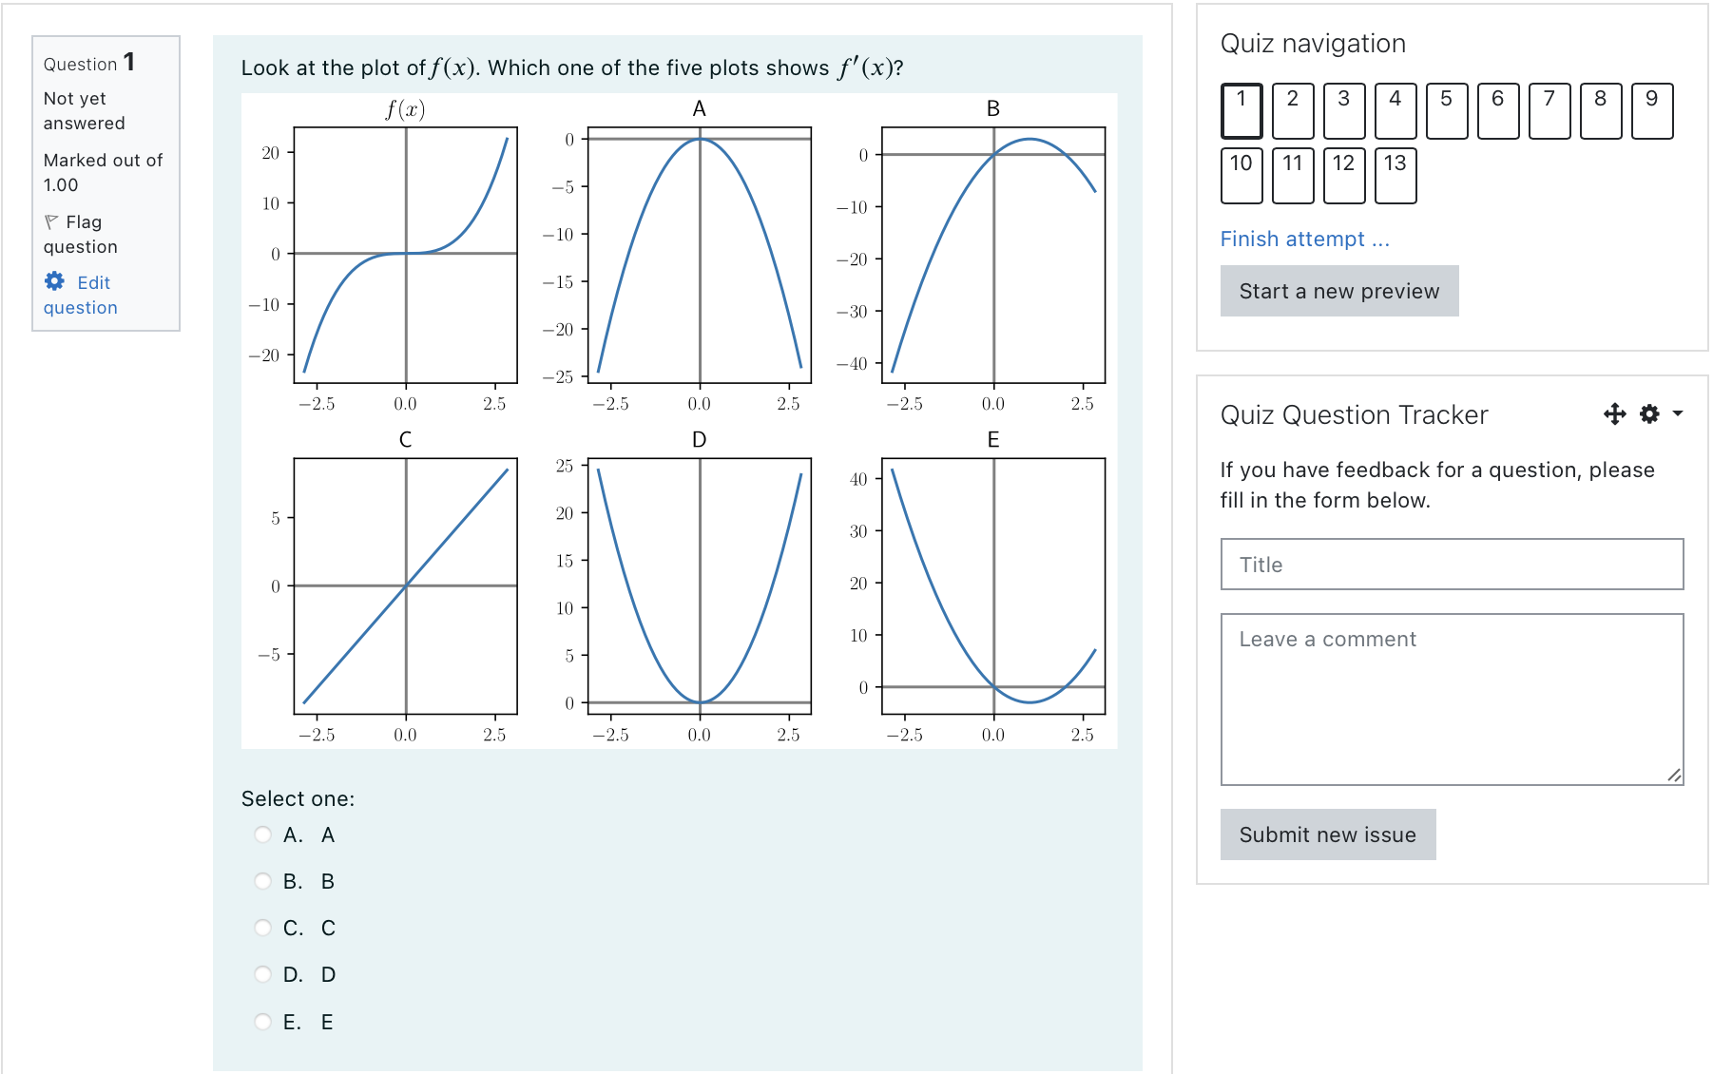The width and height of the screenshot is (1713, 1074).
Task: Focus the Leave a comment textarea
Action: [x=1452, y=700]
